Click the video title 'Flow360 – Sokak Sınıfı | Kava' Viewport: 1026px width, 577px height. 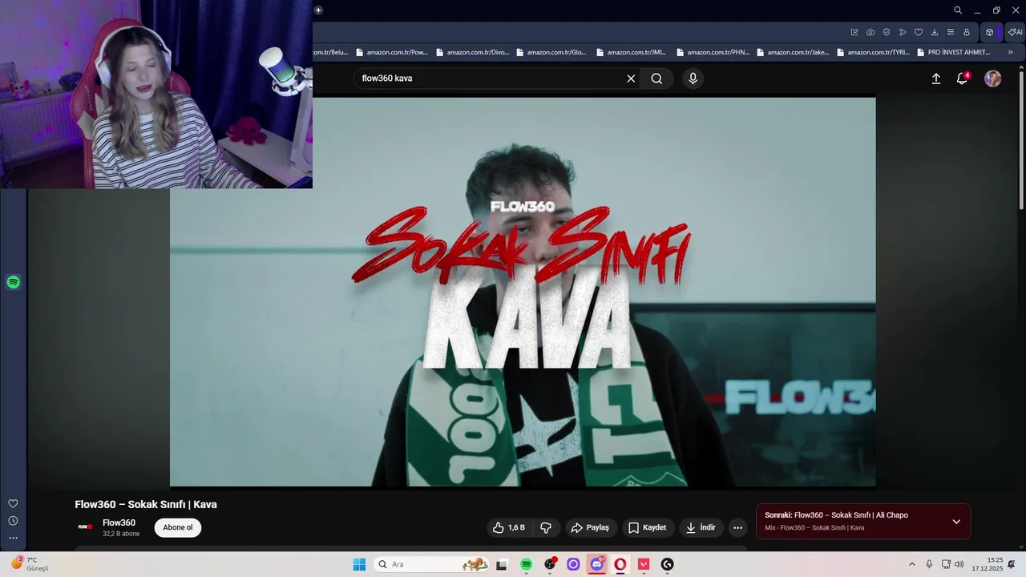146,504
